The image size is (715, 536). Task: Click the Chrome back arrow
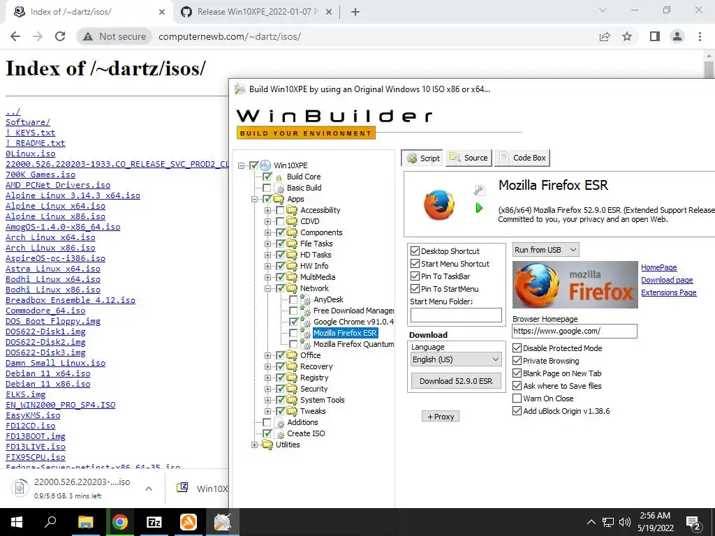coord(15,36)
